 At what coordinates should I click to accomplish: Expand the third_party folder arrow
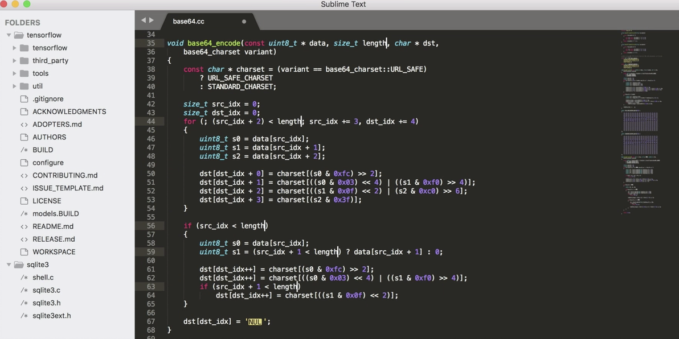(x=14, y=60)
